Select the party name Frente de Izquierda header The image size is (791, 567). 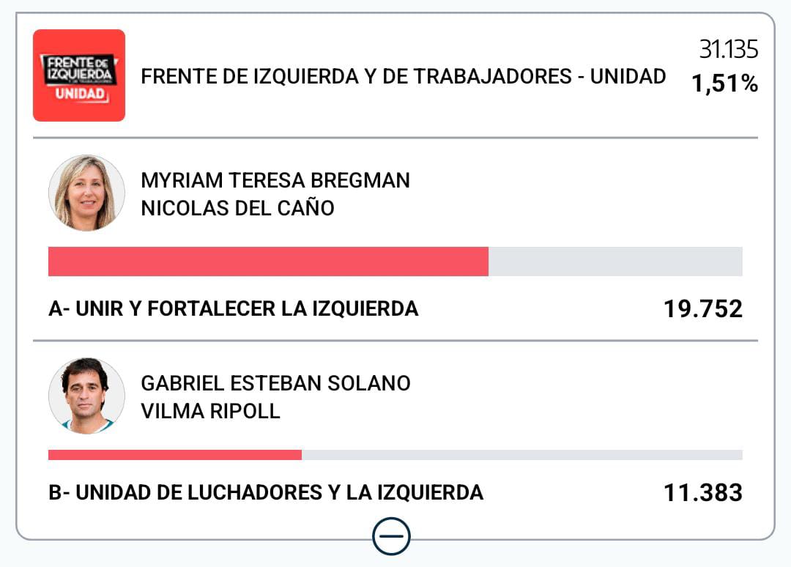(x=403, y=76)
